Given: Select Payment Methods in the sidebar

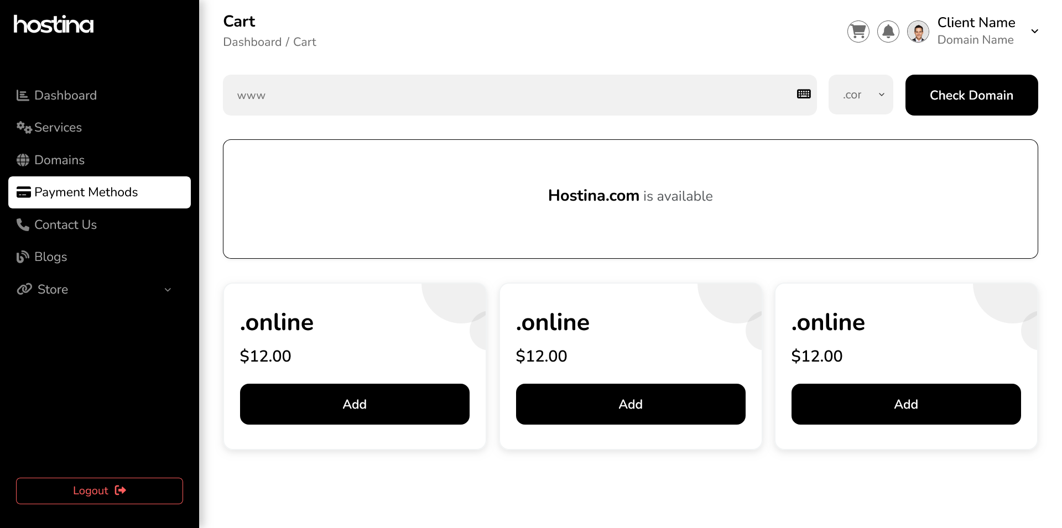Looking at the screenshot, I should point(100,192).
